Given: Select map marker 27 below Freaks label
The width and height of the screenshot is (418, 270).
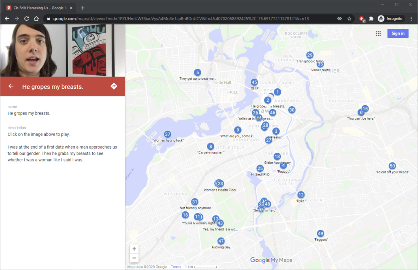Looking at the screenshot, I should [269, 140].
